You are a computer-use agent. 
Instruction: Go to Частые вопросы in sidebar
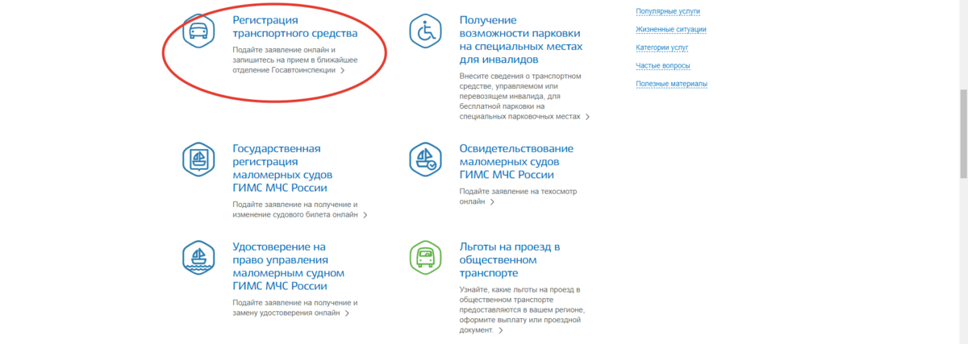[x=663, y=65]
